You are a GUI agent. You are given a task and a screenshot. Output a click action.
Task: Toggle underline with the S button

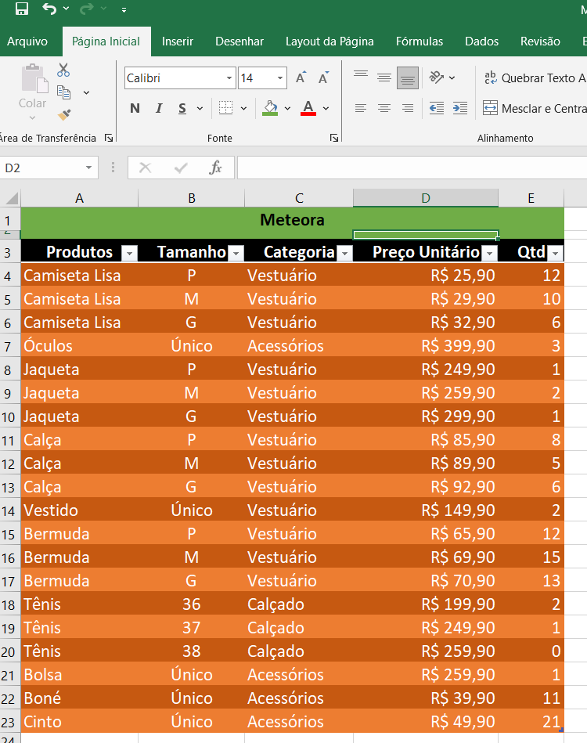pyautogui.click(x=182, y=109)
